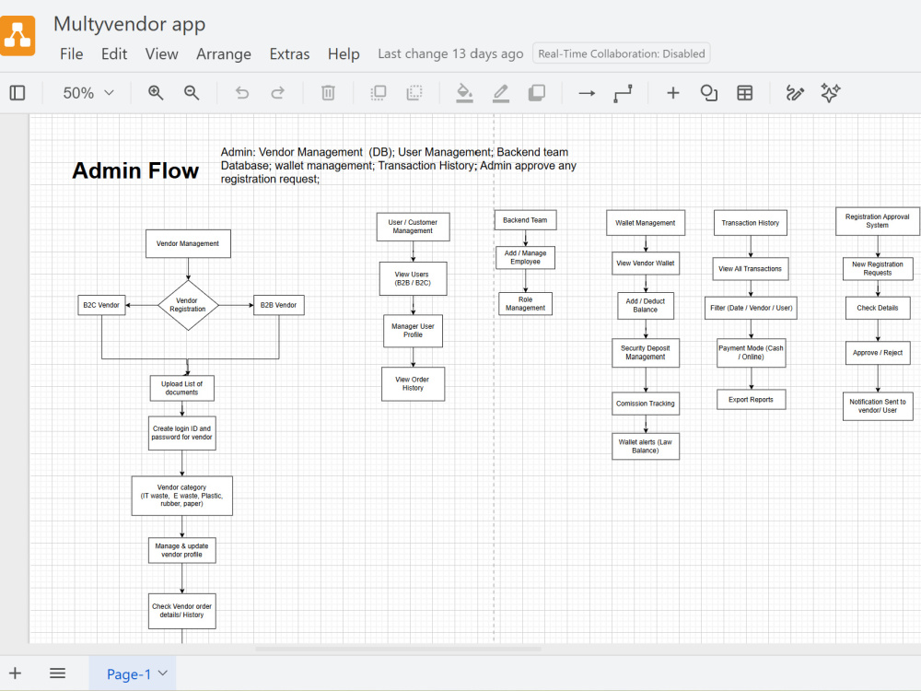Open the pages list hamburger icon
The image size is (921, 691).
[x=57, y=673]
